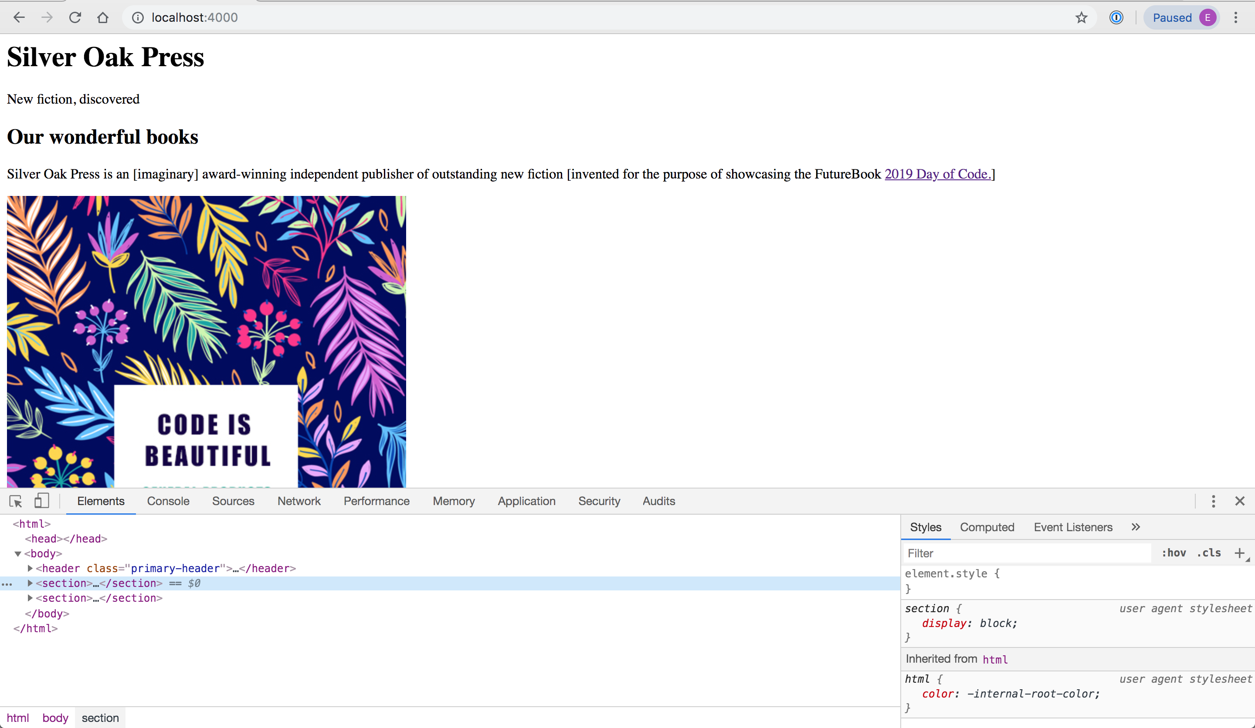Select section in the breadcrumb bar
Image resolution: width=1255 pixels, height=728 pixels.
[100, 718]
